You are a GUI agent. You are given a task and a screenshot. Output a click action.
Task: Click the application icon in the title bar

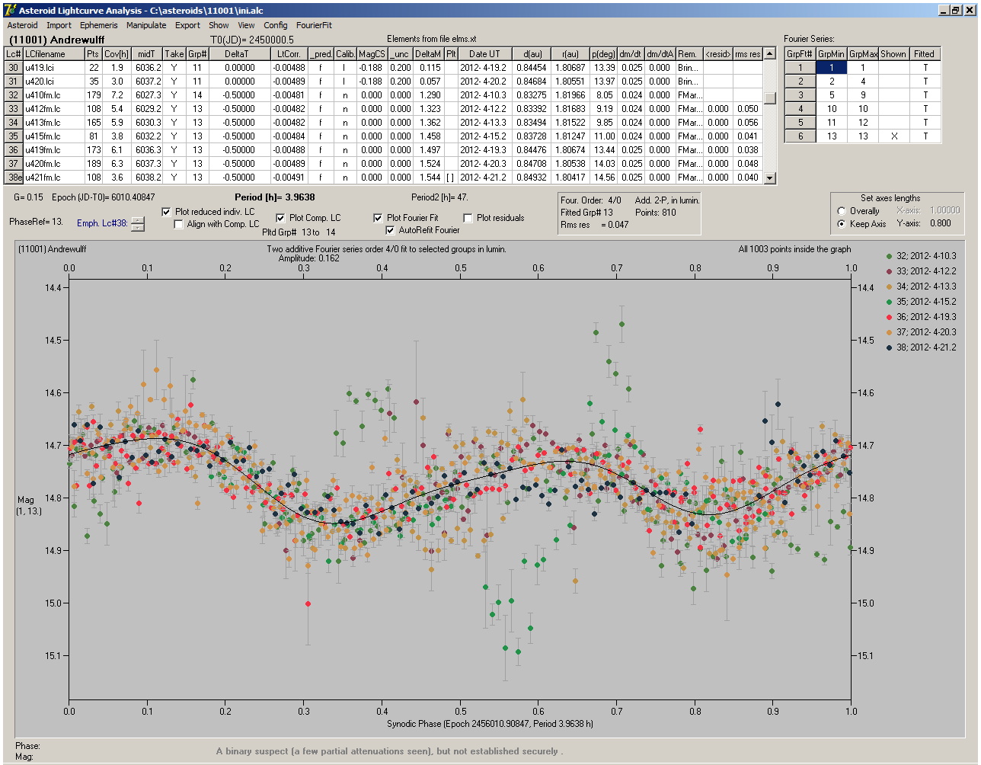point(10,10)
